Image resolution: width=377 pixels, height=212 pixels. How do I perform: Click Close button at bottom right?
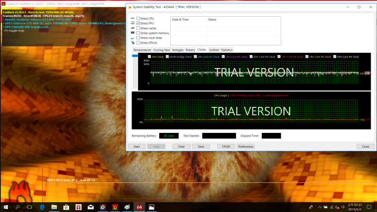click(x=365, y=147)
